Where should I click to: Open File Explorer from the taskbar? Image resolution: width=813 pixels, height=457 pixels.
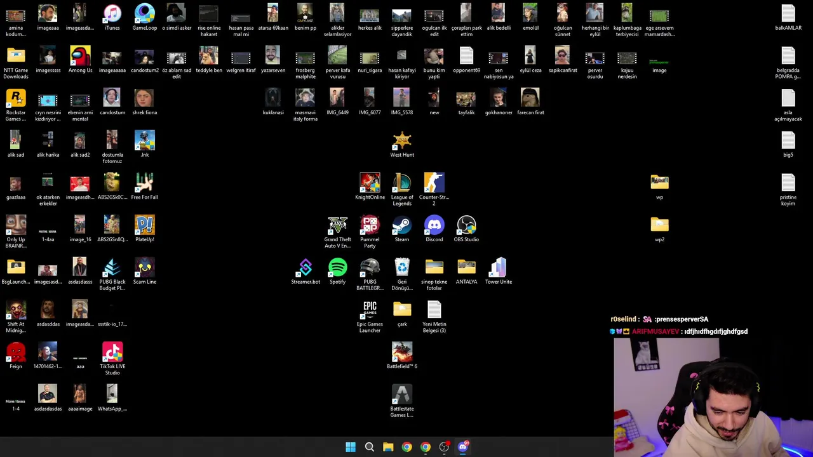388,447
